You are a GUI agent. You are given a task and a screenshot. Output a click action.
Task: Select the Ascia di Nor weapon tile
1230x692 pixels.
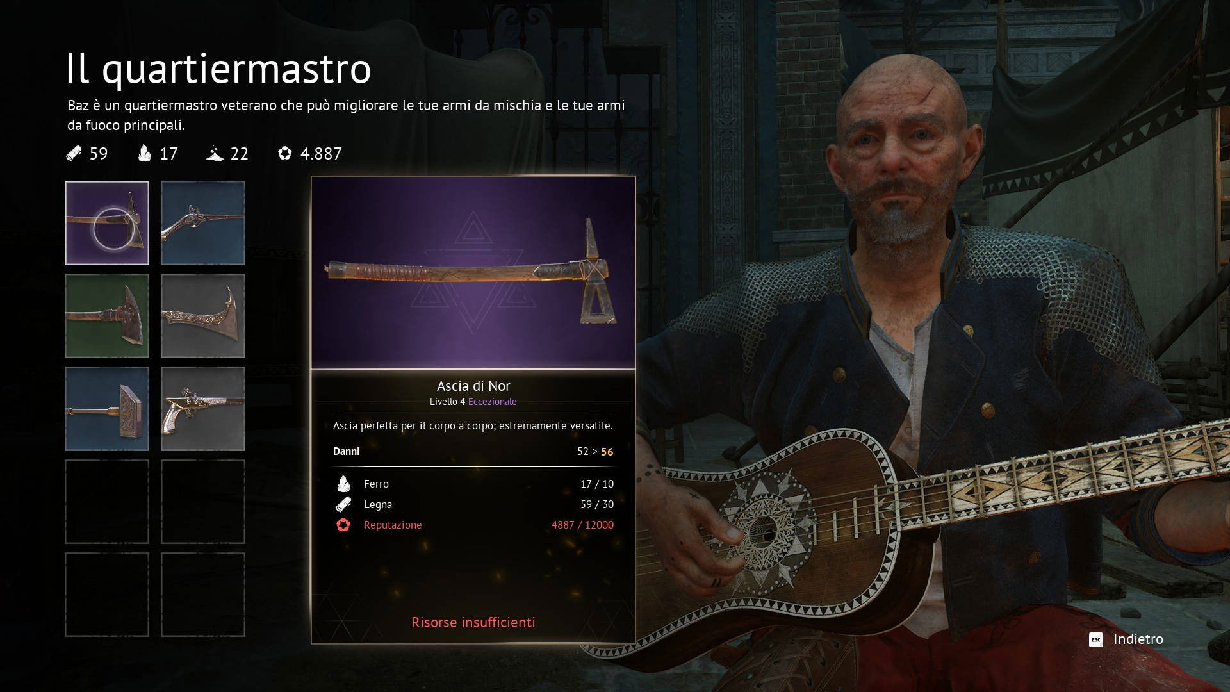click(107, 223)
